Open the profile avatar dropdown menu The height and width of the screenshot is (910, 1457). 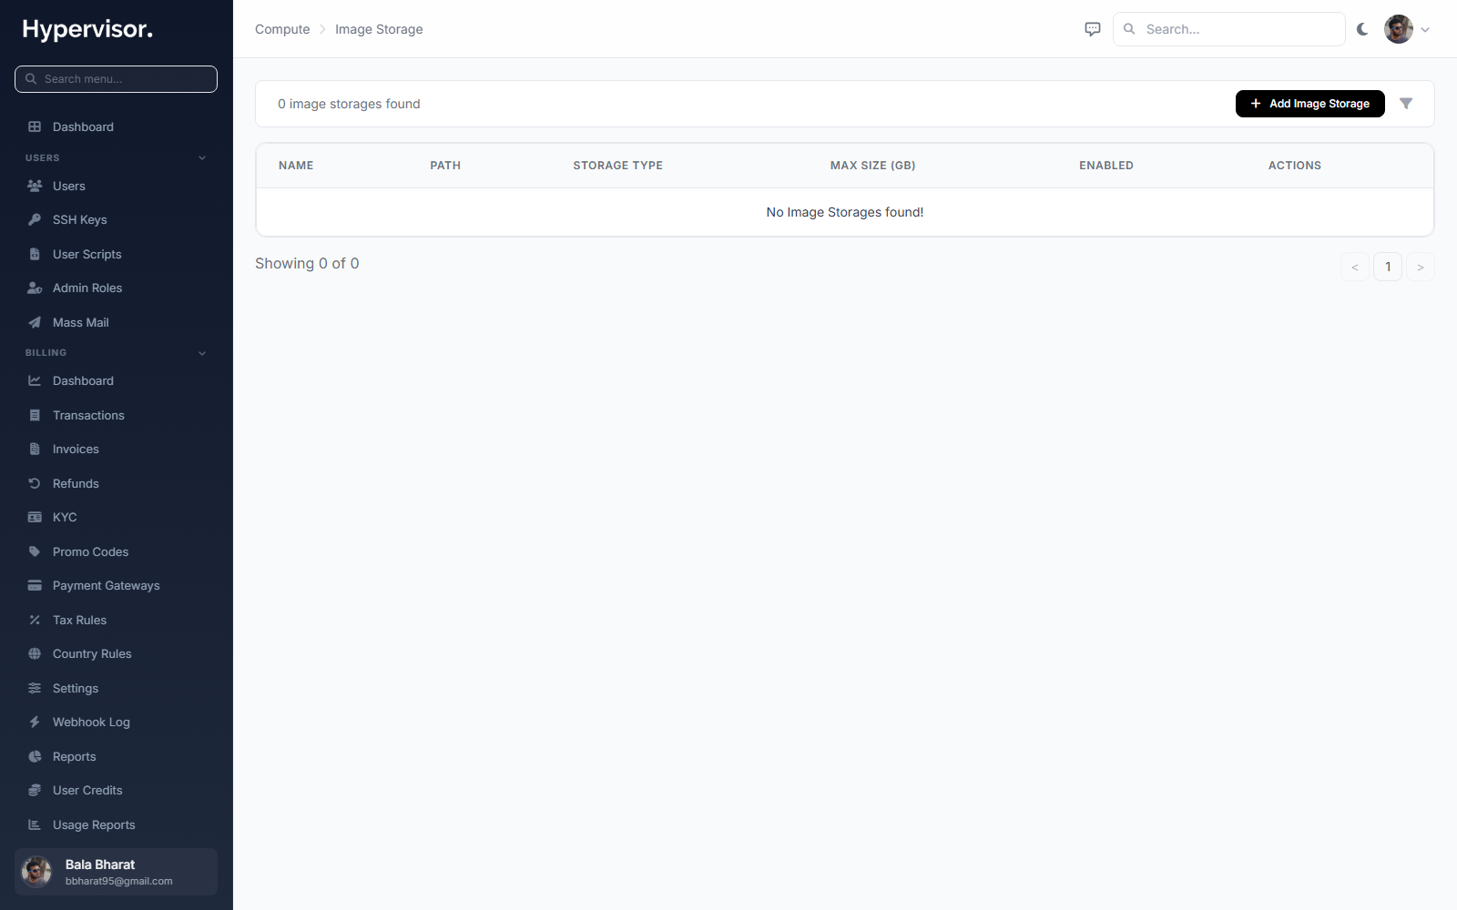tap(1408, 29)
